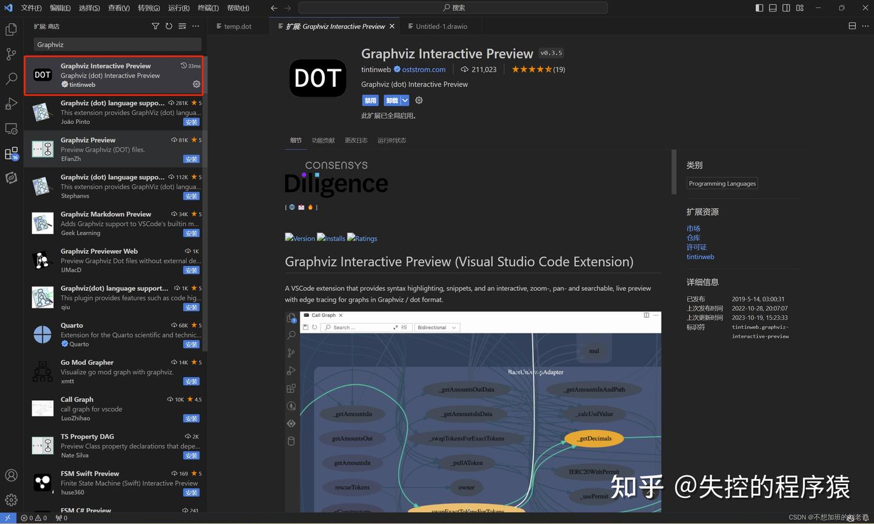Viewport: 874px width, 524px height.
Task: Switch to the temp.dot editor tab
Action: (237, 26)
